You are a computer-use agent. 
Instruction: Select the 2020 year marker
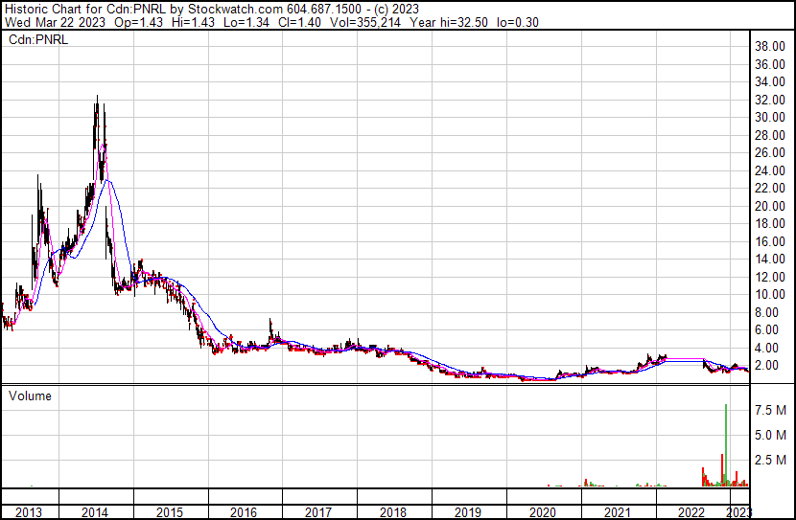543,512
